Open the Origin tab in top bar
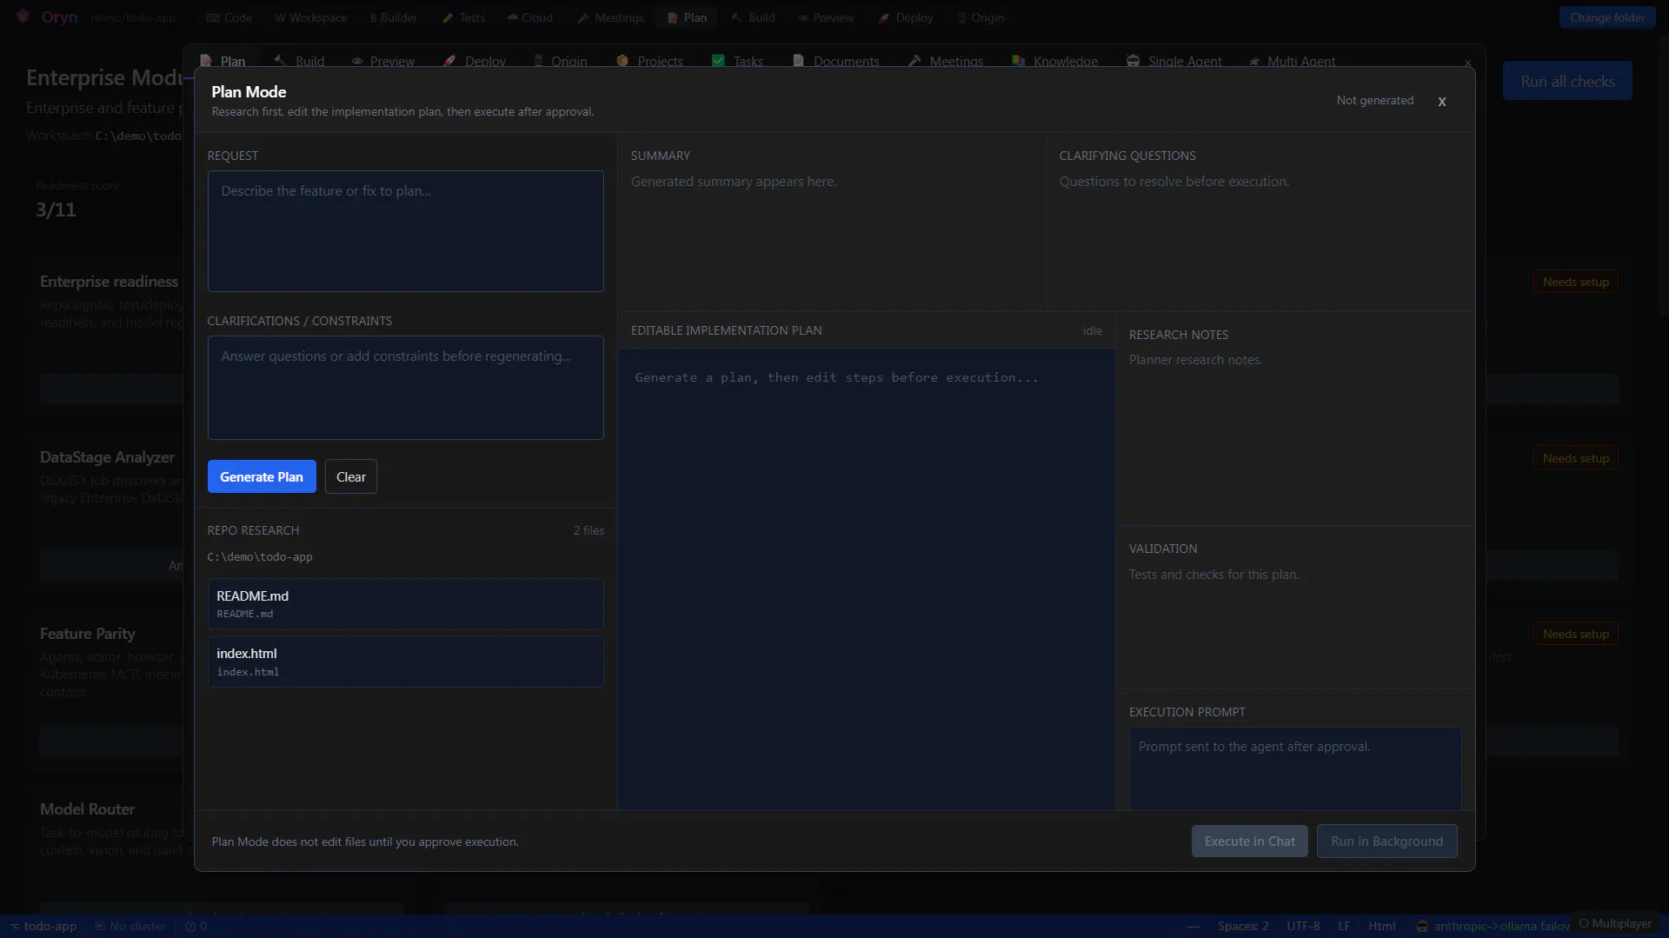Viewport: 1669px width, 938px height. (981, 17)
